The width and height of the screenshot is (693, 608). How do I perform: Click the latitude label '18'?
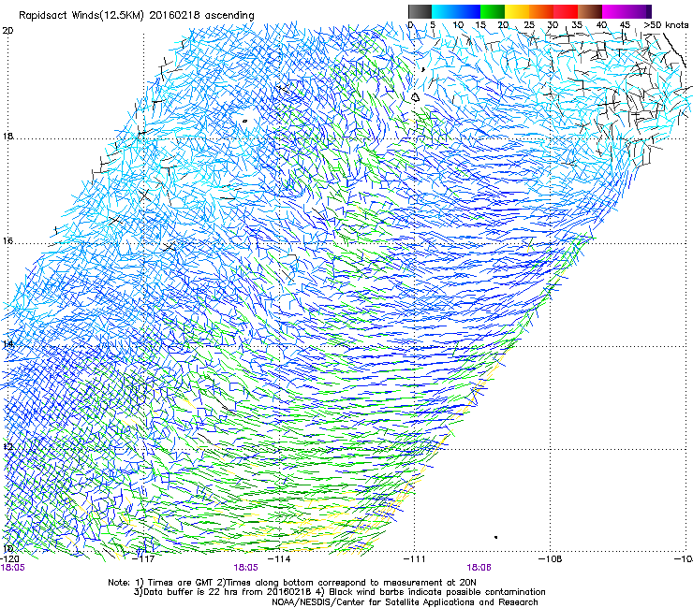tap(7, 136)
